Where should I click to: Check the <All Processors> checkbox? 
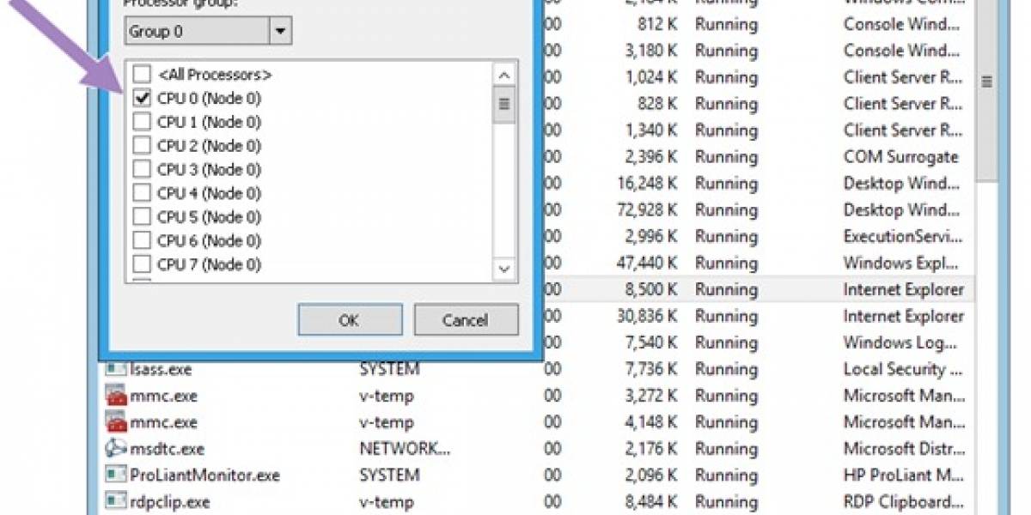click(142, 75)
